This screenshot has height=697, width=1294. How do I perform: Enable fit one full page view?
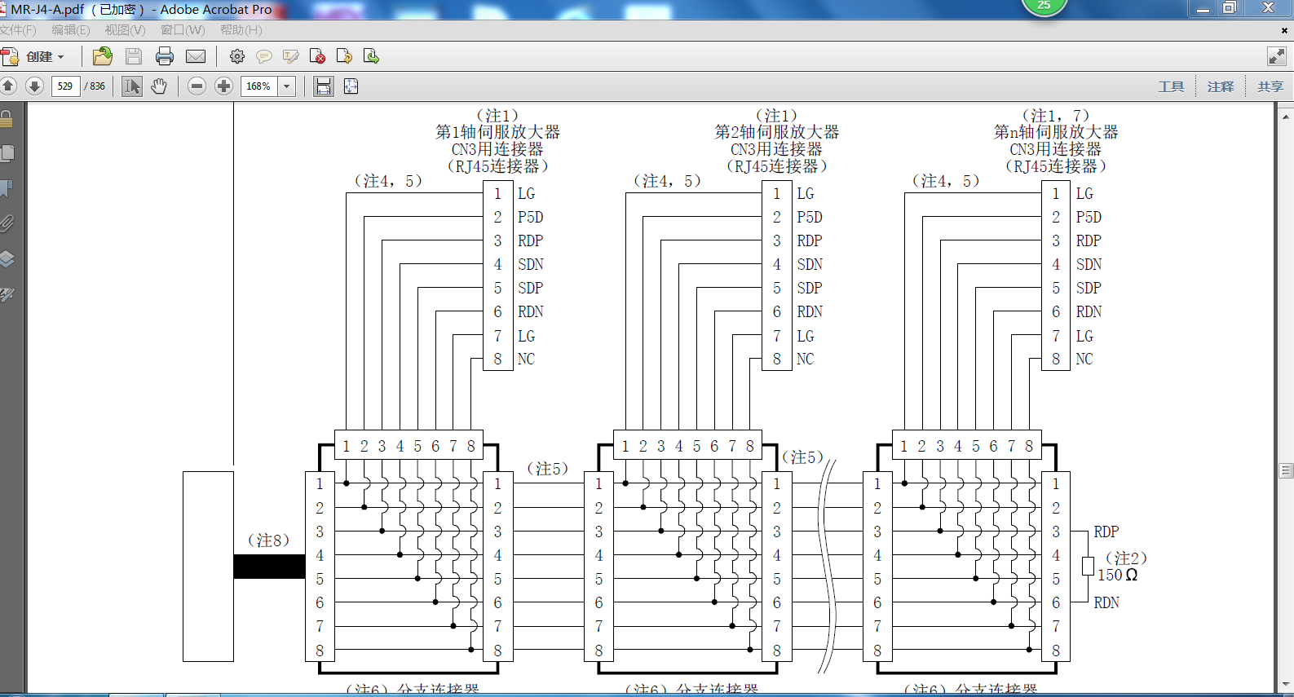(x=351, y=86)
